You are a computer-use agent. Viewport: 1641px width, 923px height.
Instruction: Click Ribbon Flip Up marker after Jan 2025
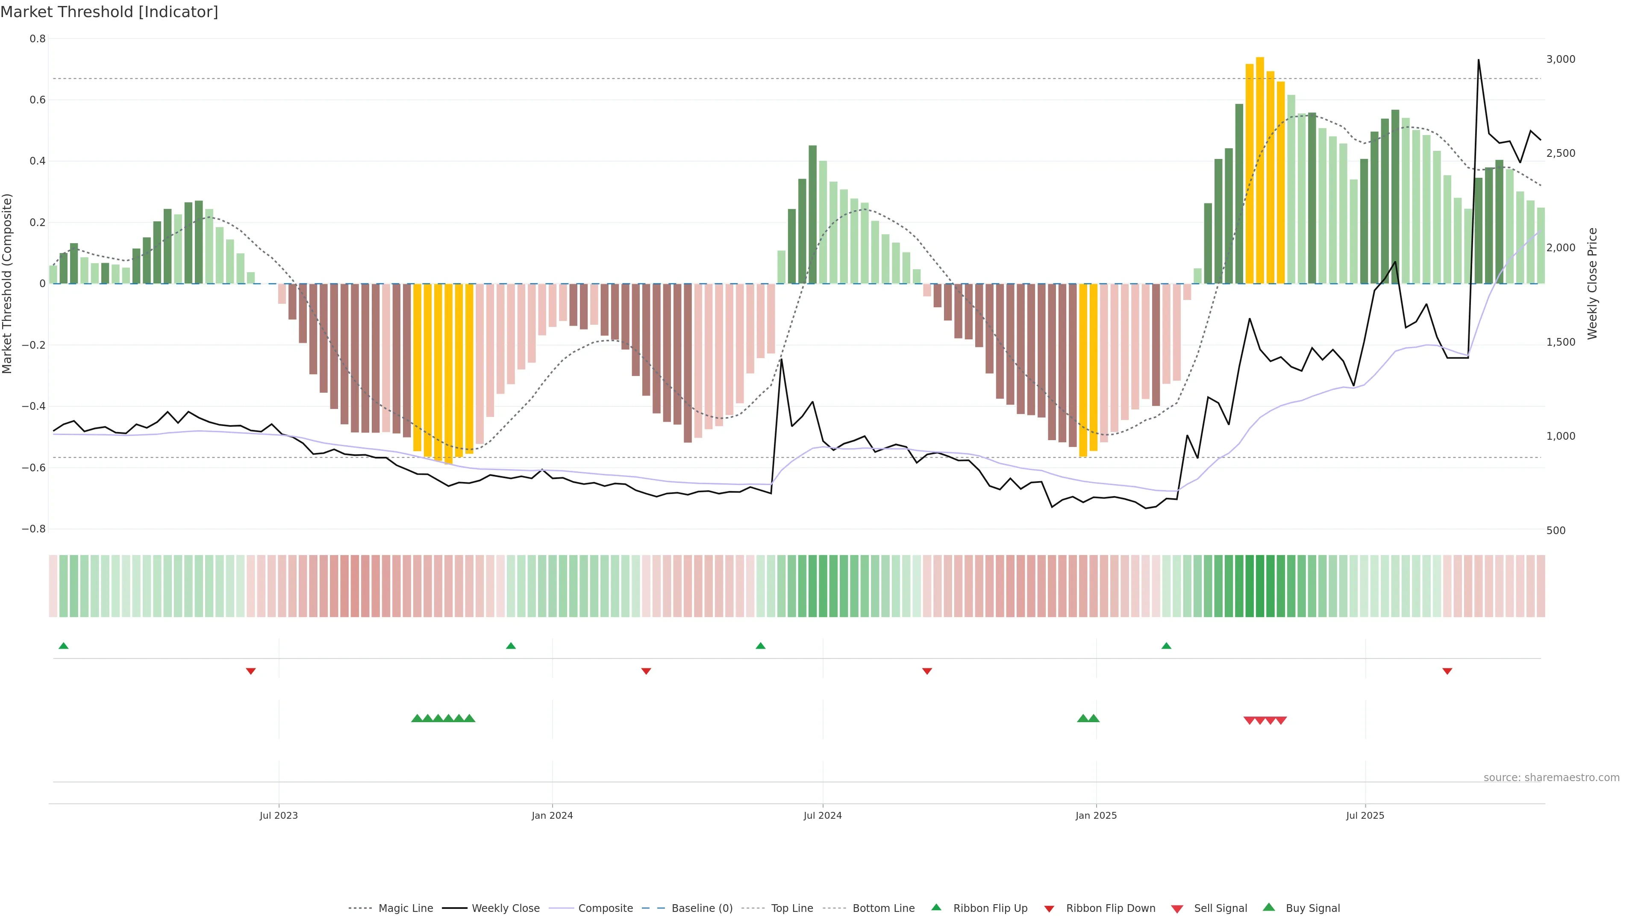(x=1166, y=646)
